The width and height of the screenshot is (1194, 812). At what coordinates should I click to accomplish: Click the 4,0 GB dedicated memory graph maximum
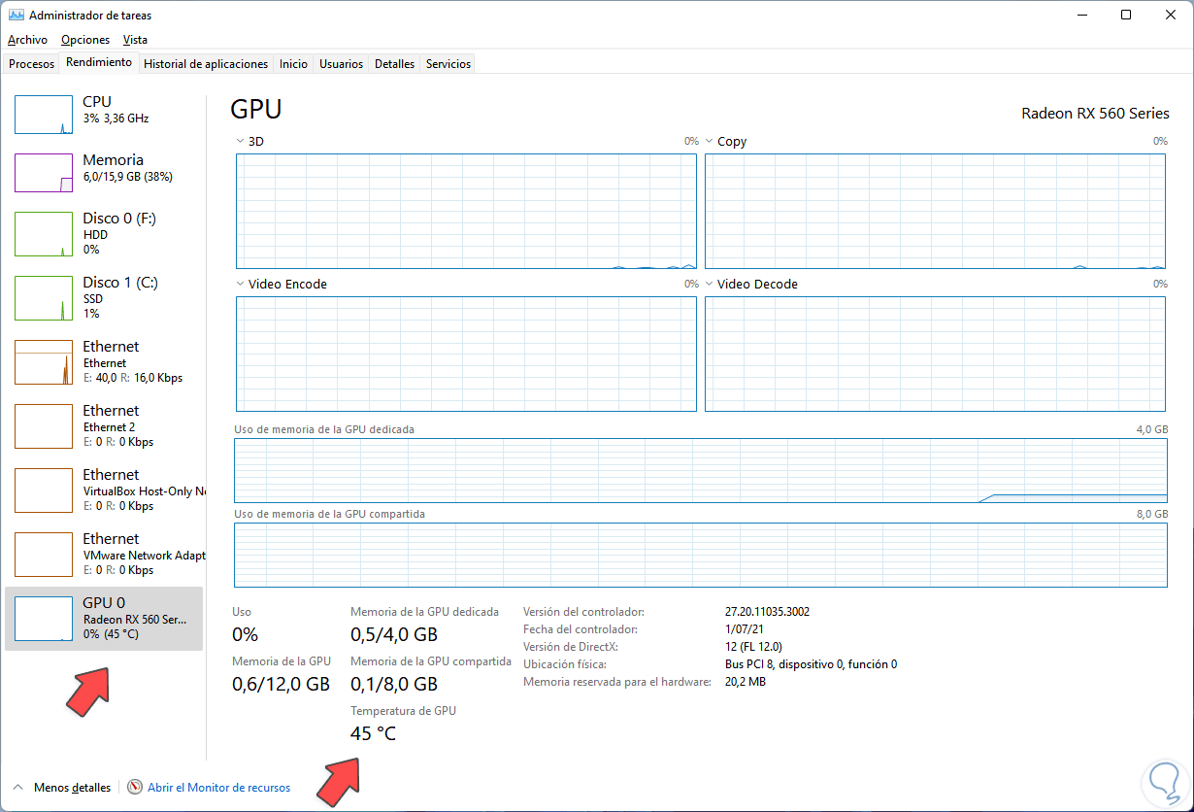point(1152,428)
